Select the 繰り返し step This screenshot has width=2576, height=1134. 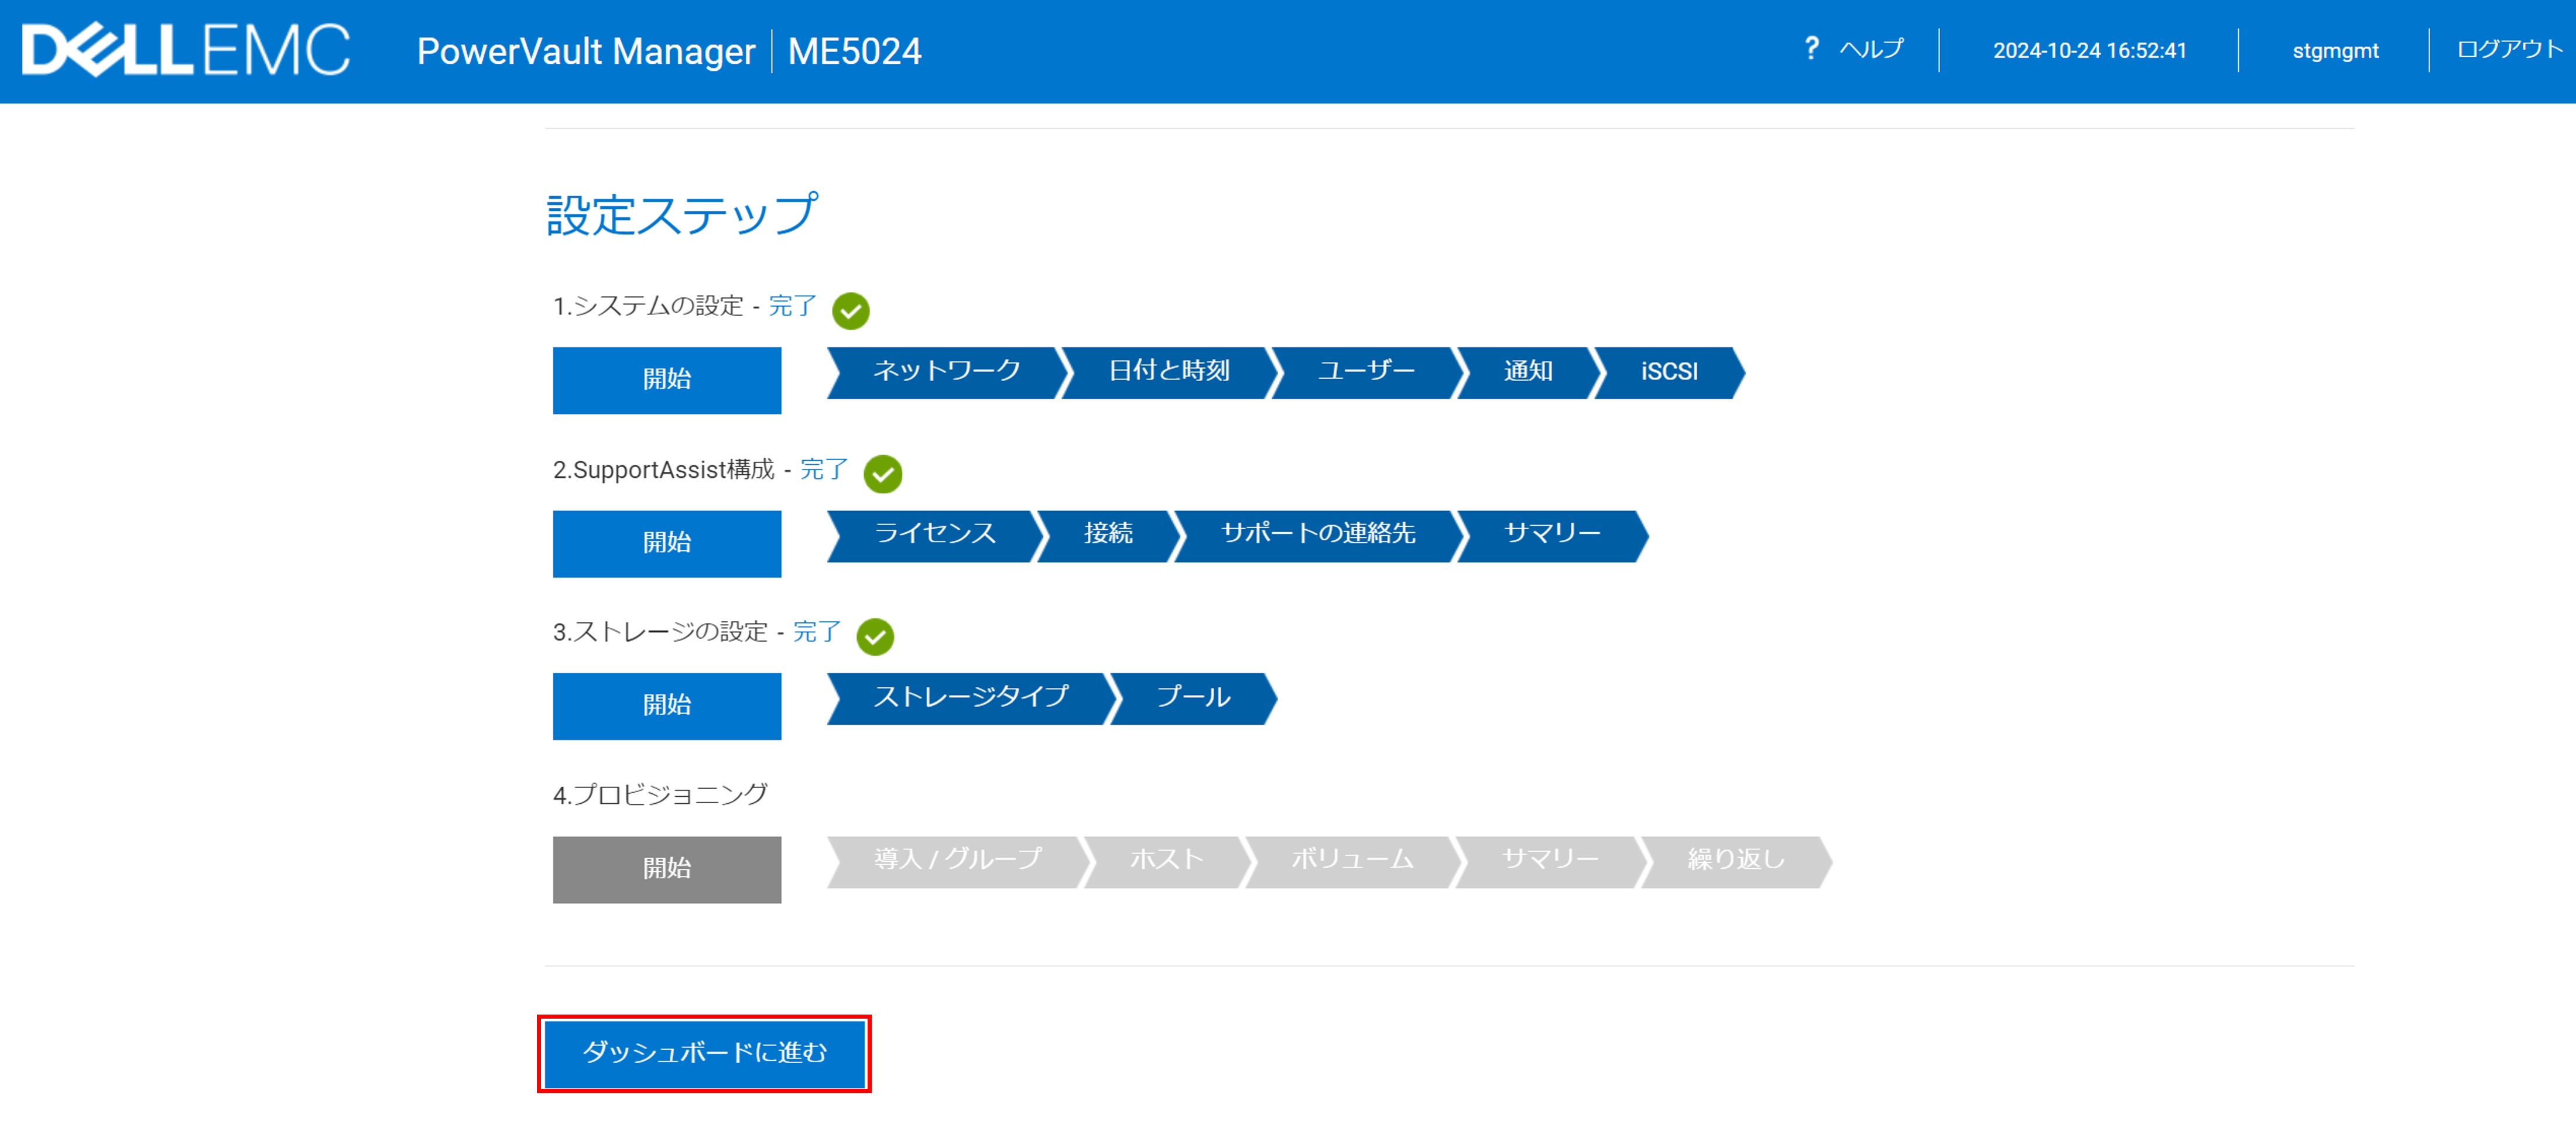[1736, 861]
